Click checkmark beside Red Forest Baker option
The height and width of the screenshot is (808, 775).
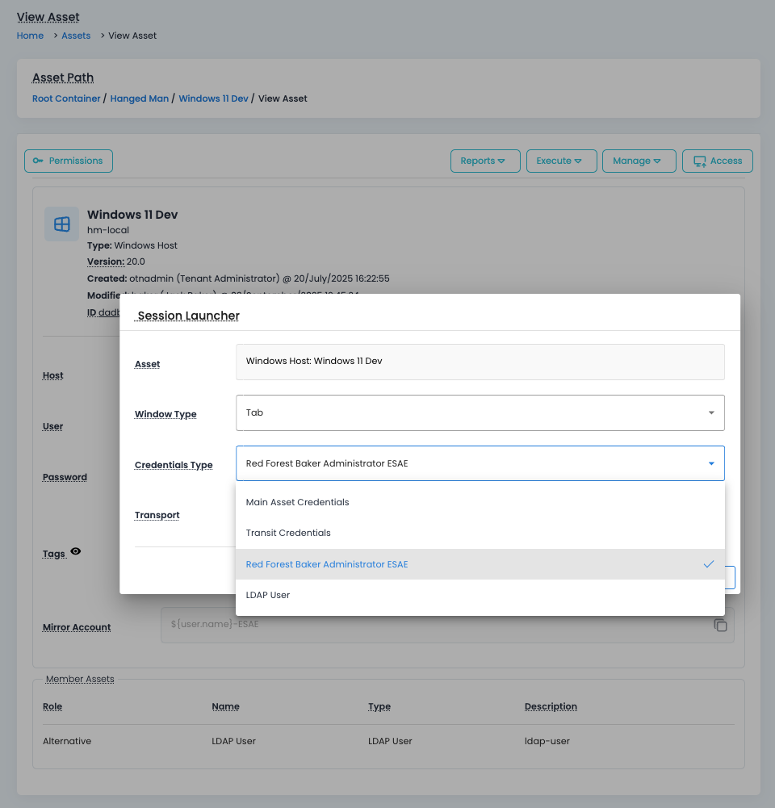[708, 564]
